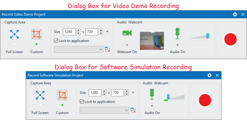This screenshot has width=247, height=120.
Task: Increase height stepper in Video Demo dialog
Action: point(101,30)
